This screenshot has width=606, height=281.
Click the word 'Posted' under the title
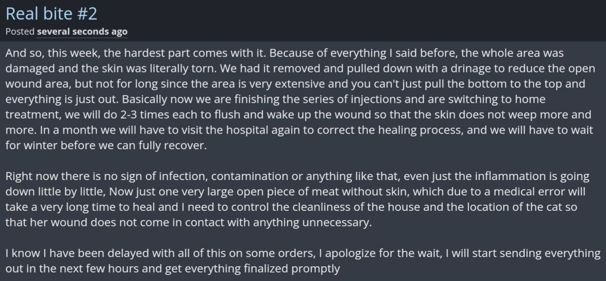(x=20, y=32)
